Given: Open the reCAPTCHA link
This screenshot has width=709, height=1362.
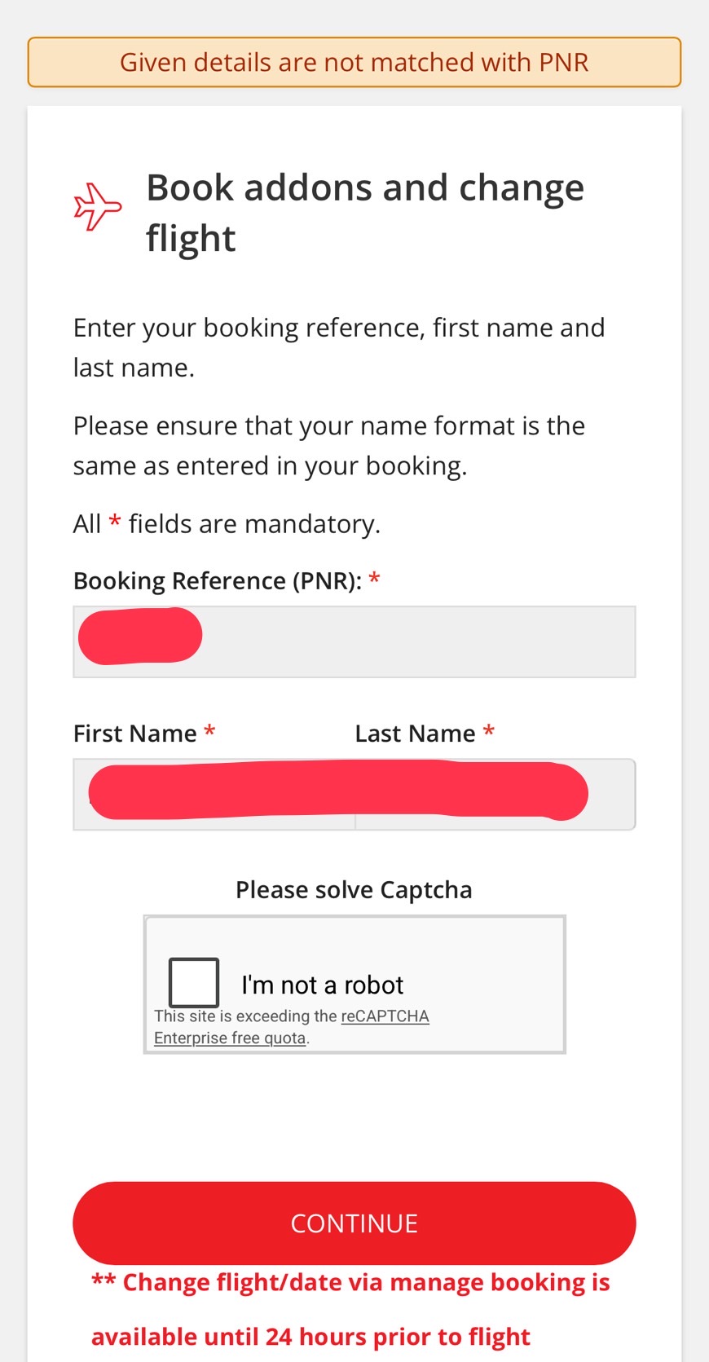Looking at the screenshot, I should (x=385, y=1016).
